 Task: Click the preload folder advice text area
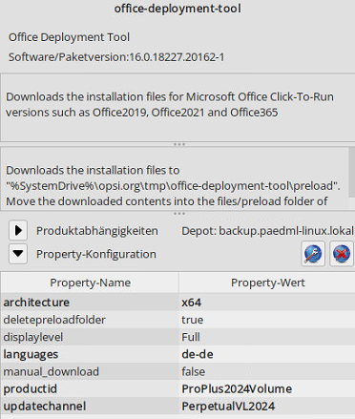click(175, 178)
